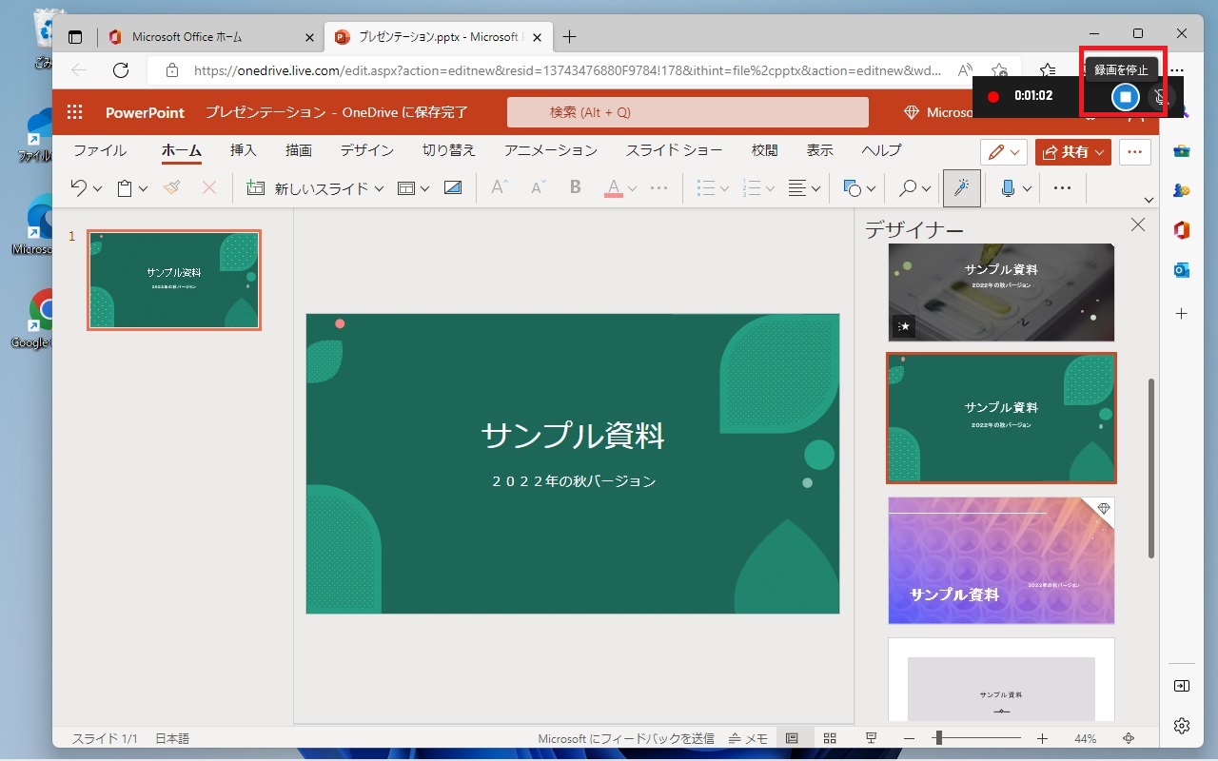Click 新しいスライド button
Image resolution: width=1218 pixels, height=761 pixels.
(307, 188)
